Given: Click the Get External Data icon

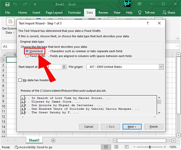Looking at the screenshot, I should coord(10,22).
